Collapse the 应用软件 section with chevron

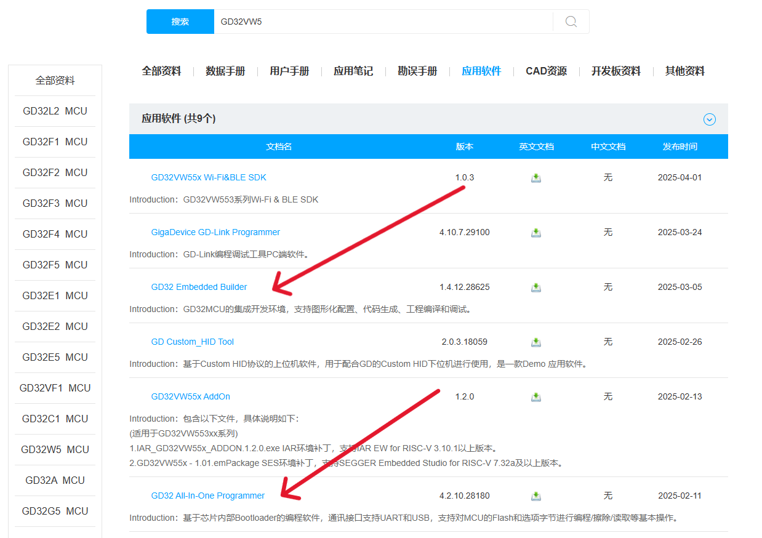[x=709, y=119]
